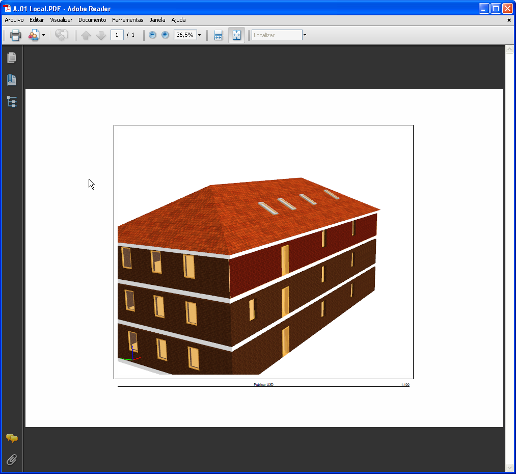Zoom in using the plus icon
This screenshot has height=474, width=516.
165,35
